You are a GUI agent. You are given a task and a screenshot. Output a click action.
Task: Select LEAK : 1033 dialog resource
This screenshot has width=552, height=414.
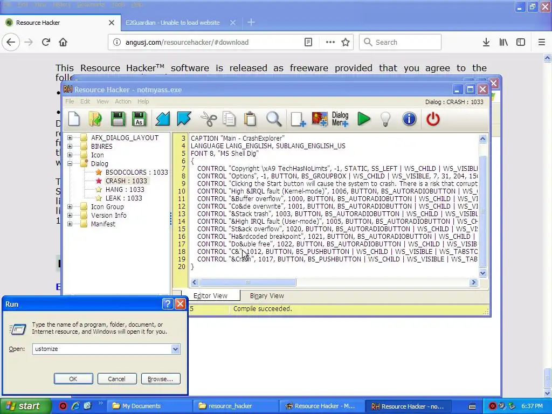coord(123,198)
